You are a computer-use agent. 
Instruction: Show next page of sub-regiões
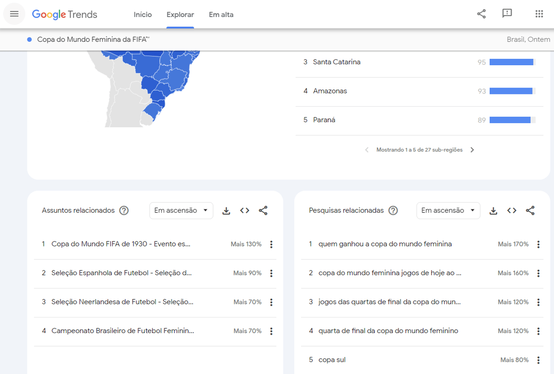click(472, 150)
